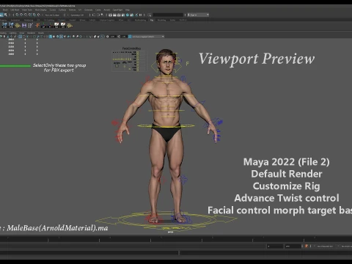
Task: Select the yellow root ring at the feet
Action: [166, 219]
